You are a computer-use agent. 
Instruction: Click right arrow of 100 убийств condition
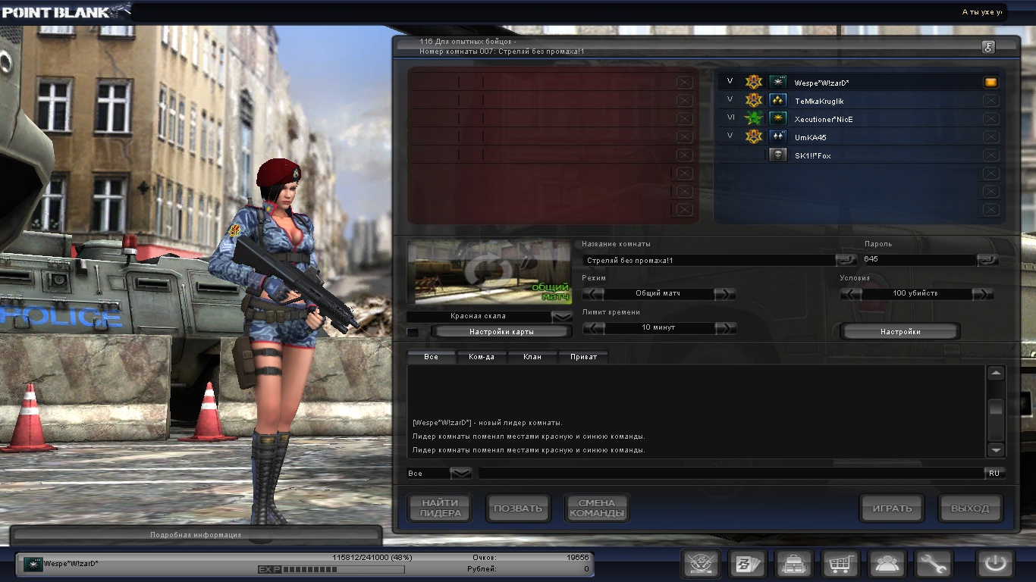point(983,294)
